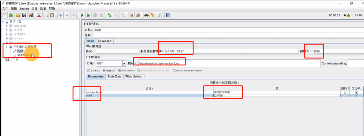Click the value cell 18688773467

tap(277, 92)
